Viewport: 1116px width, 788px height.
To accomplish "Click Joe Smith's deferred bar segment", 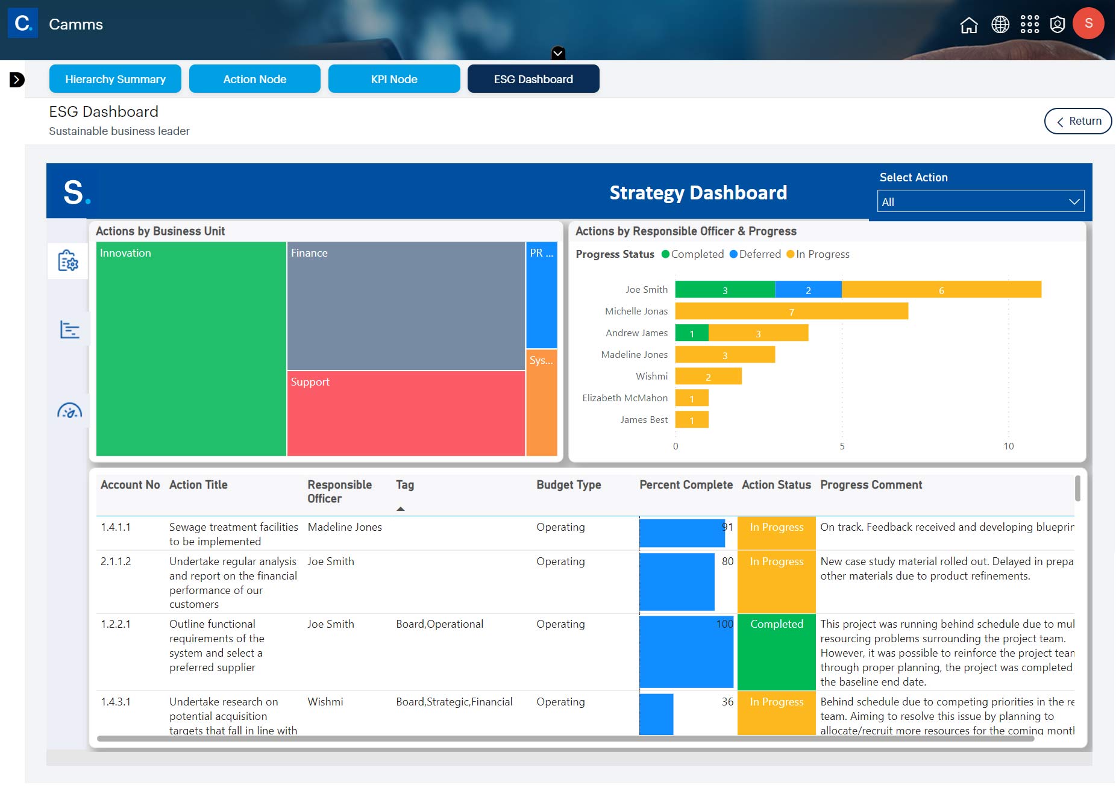I will (808, 290).
